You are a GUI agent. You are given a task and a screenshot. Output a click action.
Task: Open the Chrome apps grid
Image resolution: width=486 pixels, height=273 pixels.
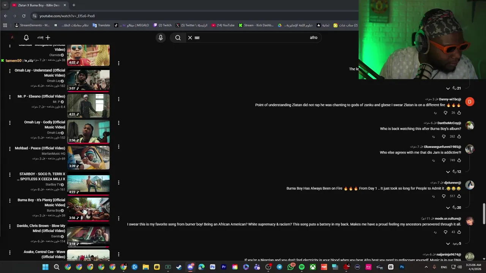pos(5,25)
